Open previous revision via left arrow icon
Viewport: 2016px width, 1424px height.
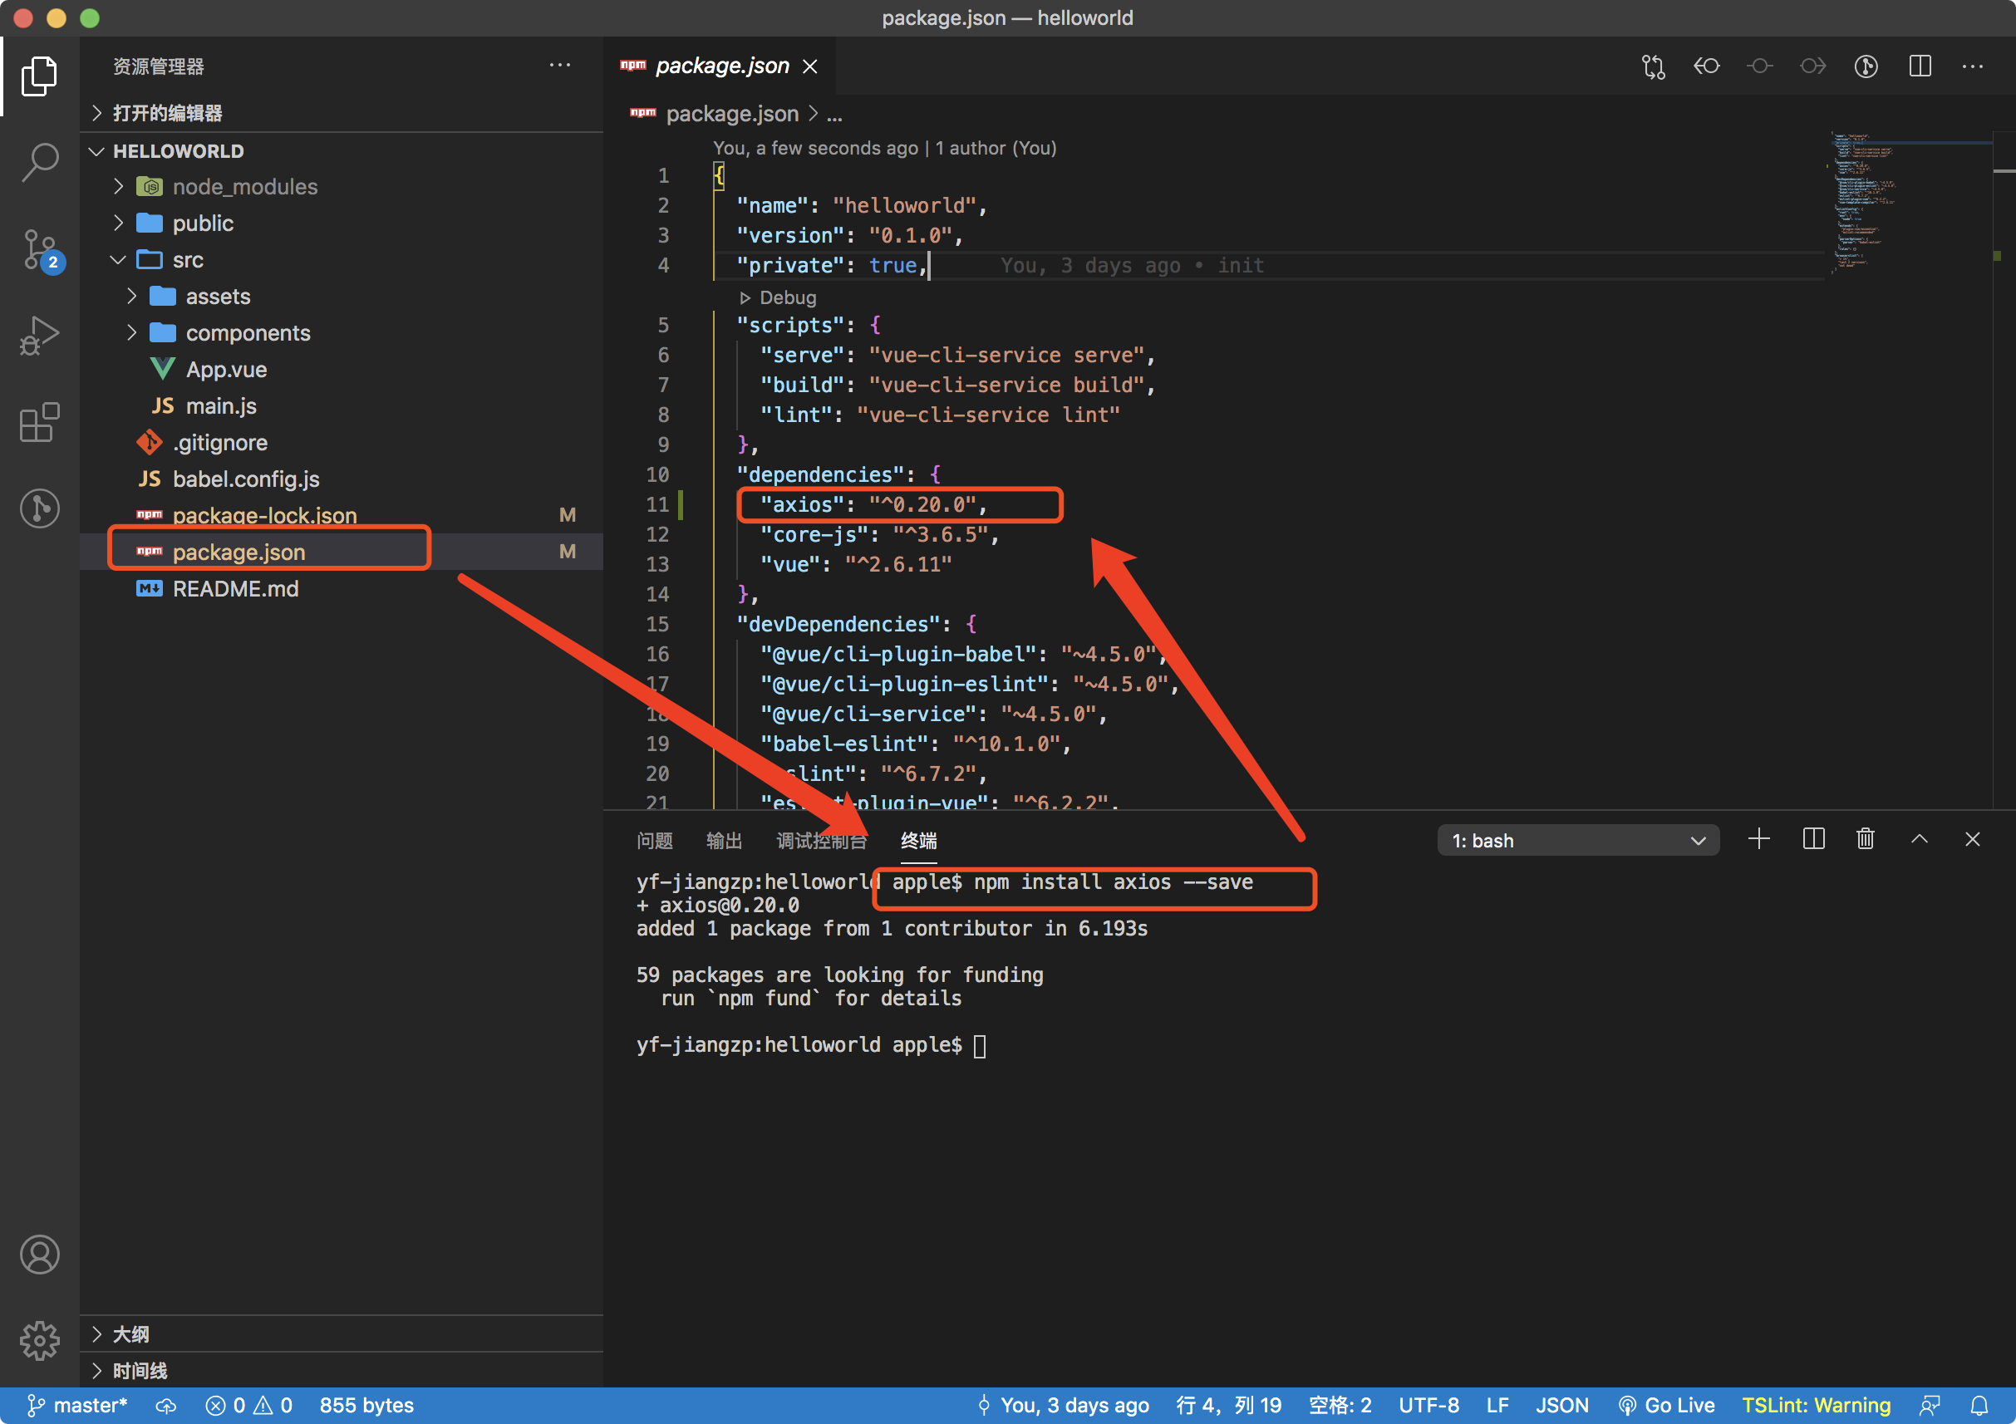pos(1706,66)
